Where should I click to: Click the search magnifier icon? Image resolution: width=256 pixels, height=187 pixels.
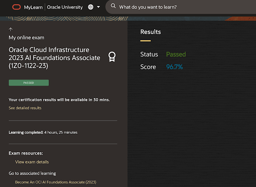[x=113, y=6]
